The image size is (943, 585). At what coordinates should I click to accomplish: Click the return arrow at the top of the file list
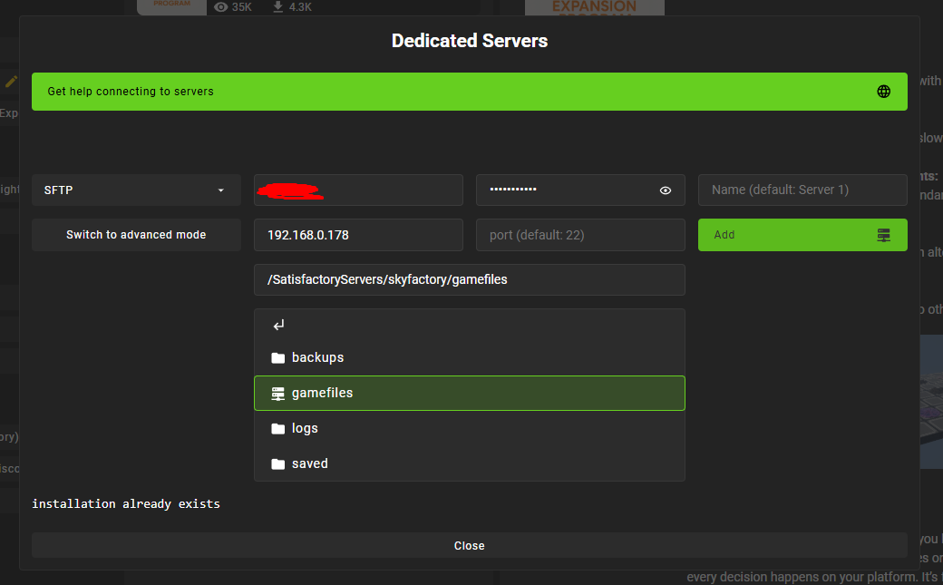tap(278, 324)
